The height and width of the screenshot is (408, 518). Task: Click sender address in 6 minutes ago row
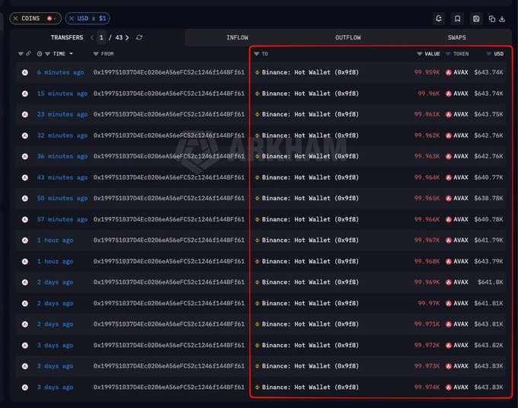(169, 72)
